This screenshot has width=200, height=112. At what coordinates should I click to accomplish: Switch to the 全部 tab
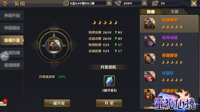[x=174, y=11]
